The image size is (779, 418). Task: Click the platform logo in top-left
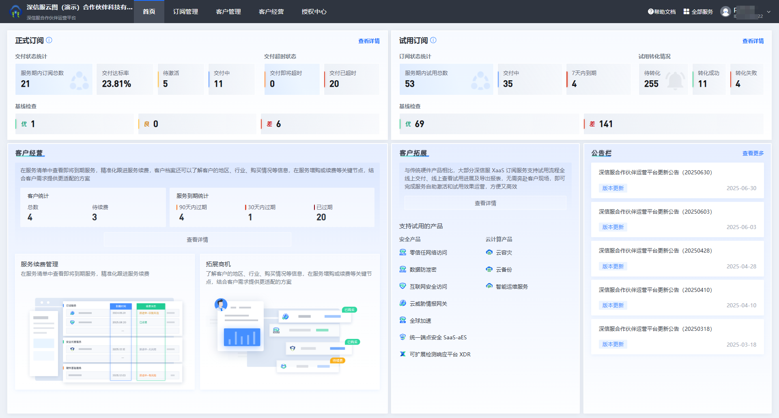[15, 11]
